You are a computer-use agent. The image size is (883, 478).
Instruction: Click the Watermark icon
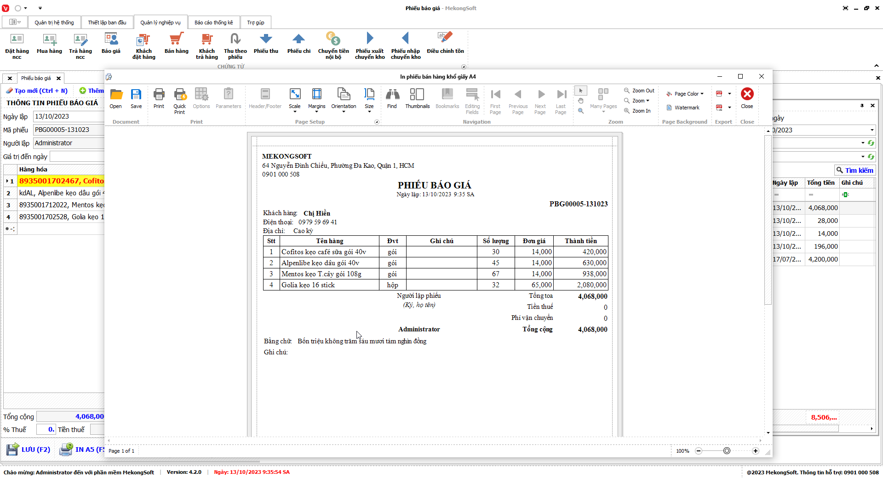click(x=683, y=108)
